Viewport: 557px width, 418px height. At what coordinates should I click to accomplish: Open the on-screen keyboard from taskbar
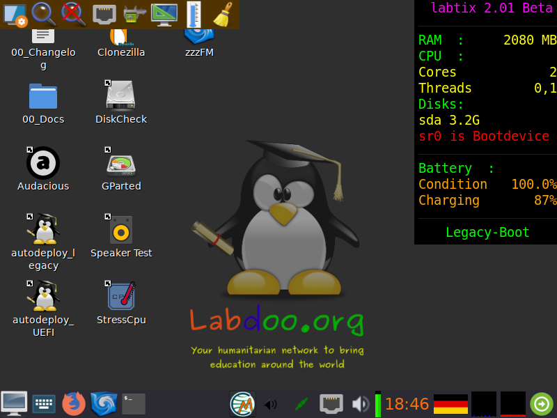[44, 404]
